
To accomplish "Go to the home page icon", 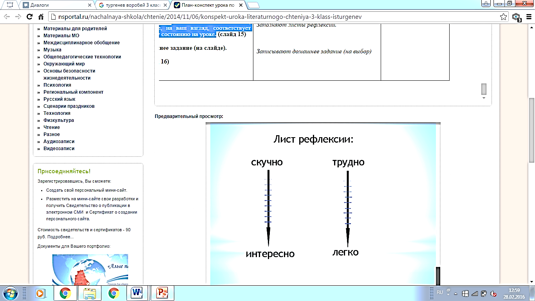I will (41, 17).
